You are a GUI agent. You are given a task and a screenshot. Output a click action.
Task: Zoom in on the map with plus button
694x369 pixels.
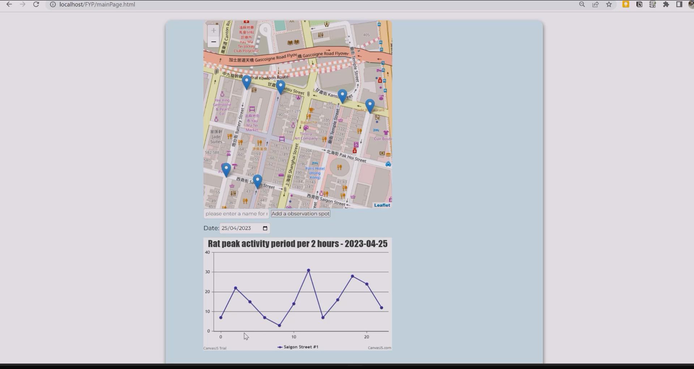[x=213, y=31]
